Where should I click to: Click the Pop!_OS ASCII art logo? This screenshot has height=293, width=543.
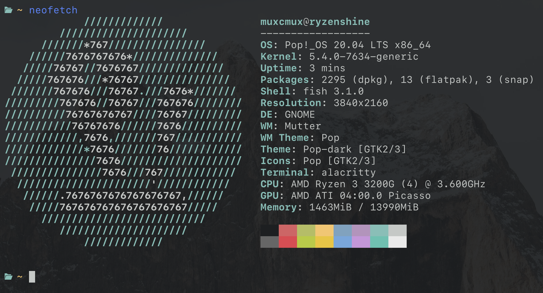(123, 132)
